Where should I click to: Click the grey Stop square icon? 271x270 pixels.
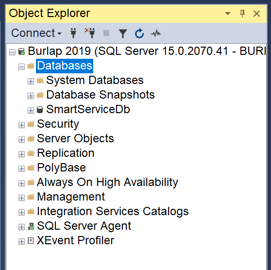pos(106,33)
